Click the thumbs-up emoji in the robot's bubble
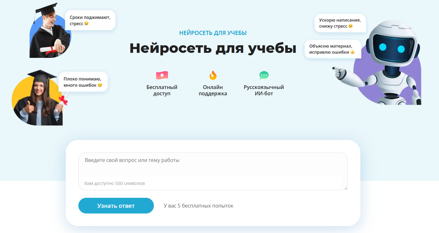Viewport: 439px width, 233px height. (x=352, y=52)
